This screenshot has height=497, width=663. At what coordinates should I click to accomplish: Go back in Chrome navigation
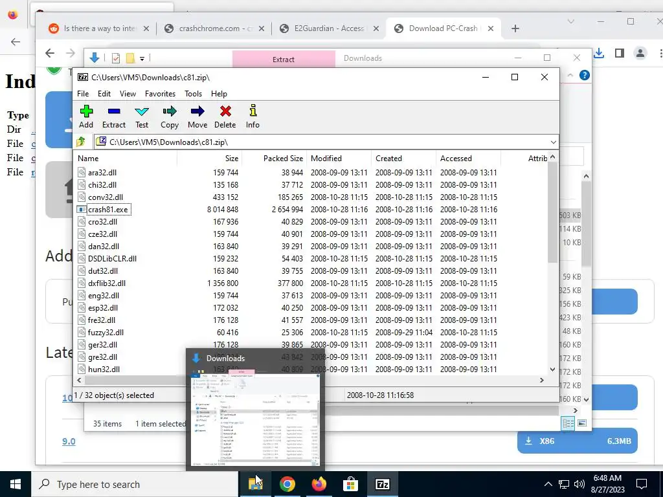pos(50,53)
